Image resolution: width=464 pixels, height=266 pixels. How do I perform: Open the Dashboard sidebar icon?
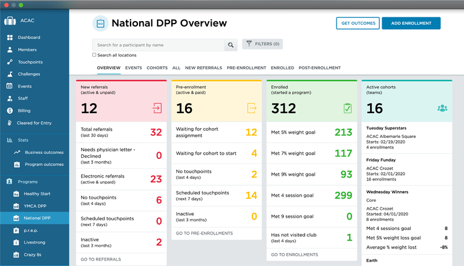click(10, 38)
